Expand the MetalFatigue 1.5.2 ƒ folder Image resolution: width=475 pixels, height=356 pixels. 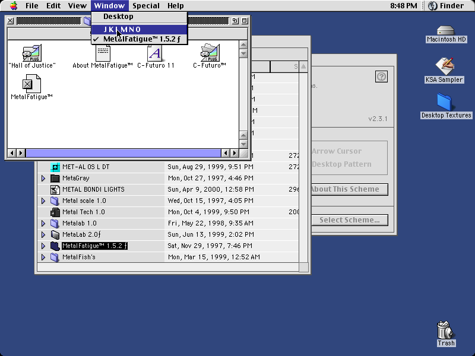coord(43,246)
